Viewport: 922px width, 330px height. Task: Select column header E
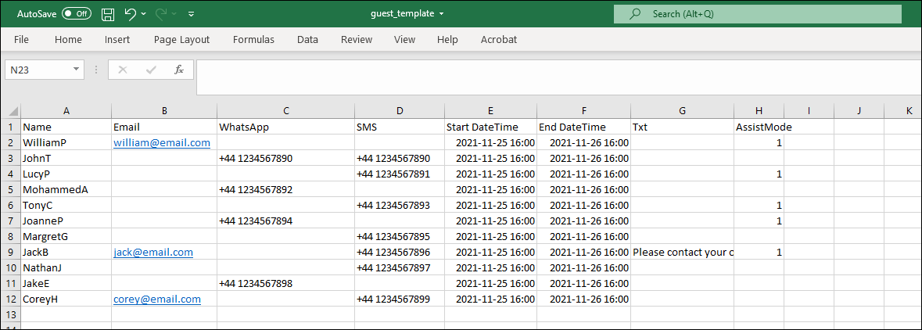tap(490, 111)
